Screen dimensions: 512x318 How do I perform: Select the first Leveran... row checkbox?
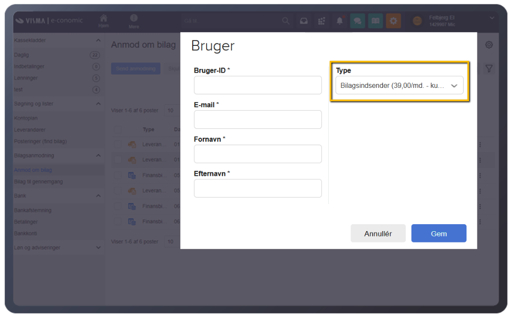pos(118,145)
